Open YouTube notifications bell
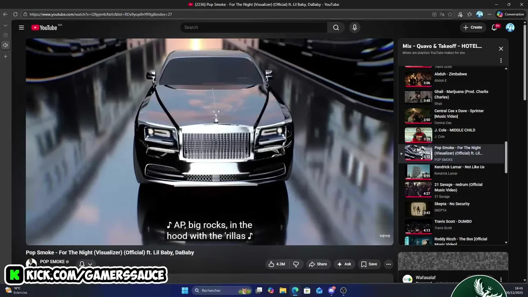This screenshot has width=528, height=297. (494, 27)
